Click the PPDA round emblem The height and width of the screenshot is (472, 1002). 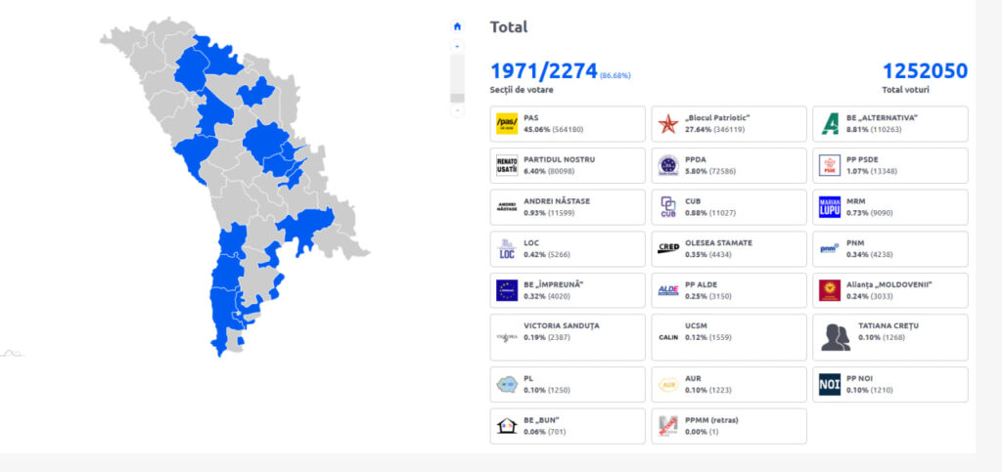tap(667, 165)
